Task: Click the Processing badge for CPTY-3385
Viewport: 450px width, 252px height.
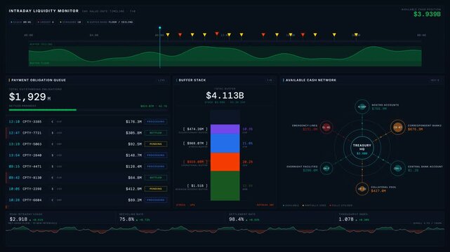Action: pos(156,122)
